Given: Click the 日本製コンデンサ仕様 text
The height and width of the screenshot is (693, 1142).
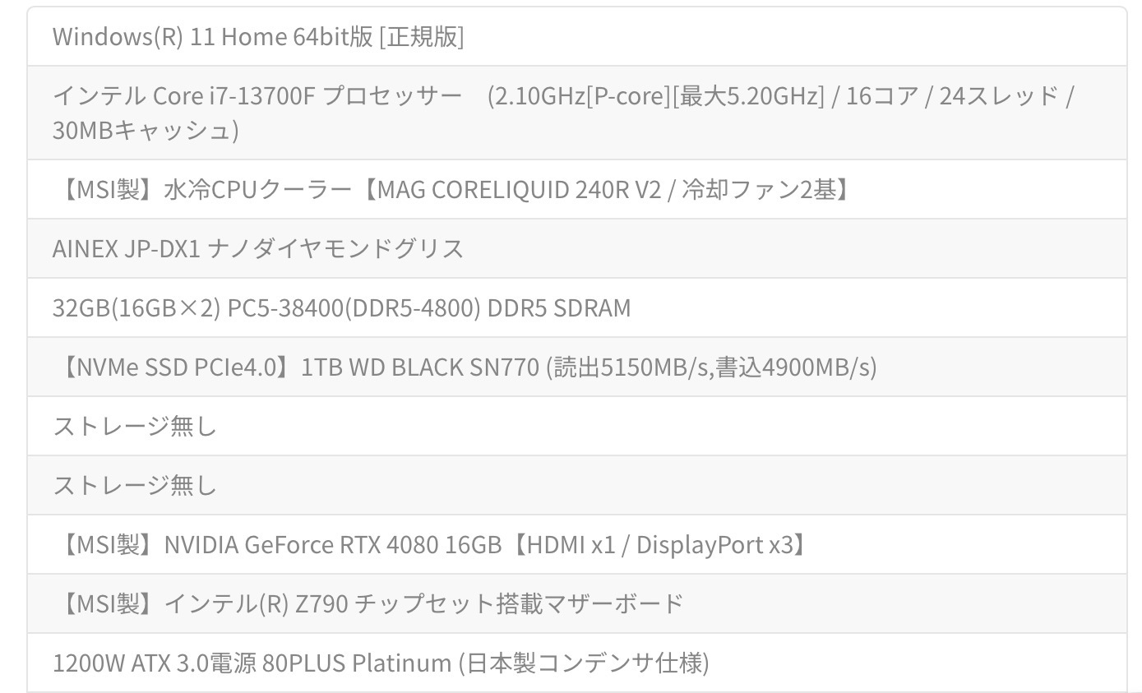Looking at the screenshot, I should click(x=584, y=663).
